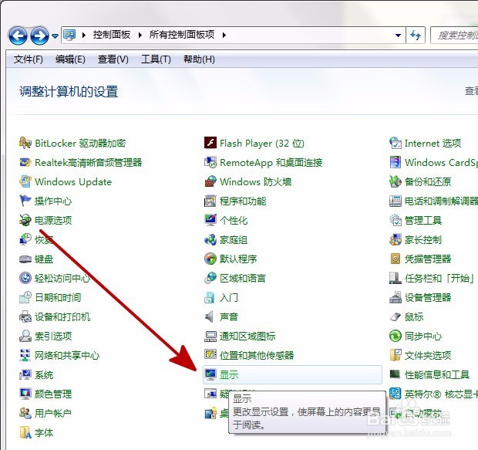Viewport: 478px width, 450px height.
Task: Open the Flash Player icon
Action: 210,143
